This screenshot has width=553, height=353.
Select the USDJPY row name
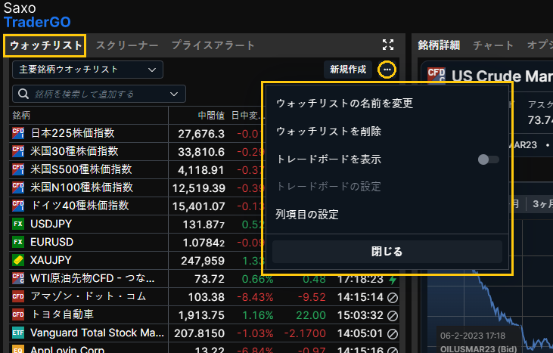point(51,224)
